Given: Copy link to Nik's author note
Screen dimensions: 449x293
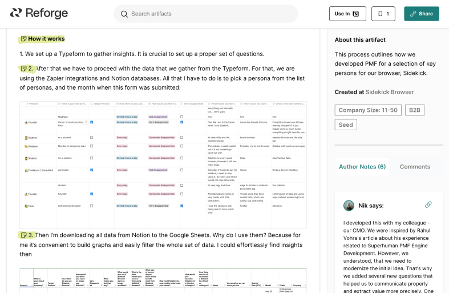Looking at the screenshot, I should click(428, 204).
